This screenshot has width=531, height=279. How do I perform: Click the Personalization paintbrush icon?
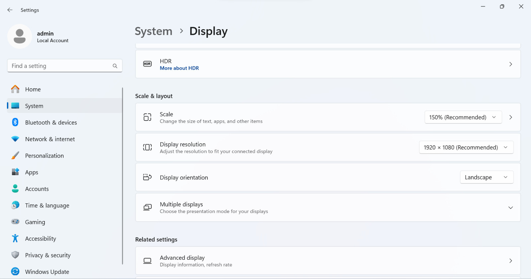tap(15, 155)
